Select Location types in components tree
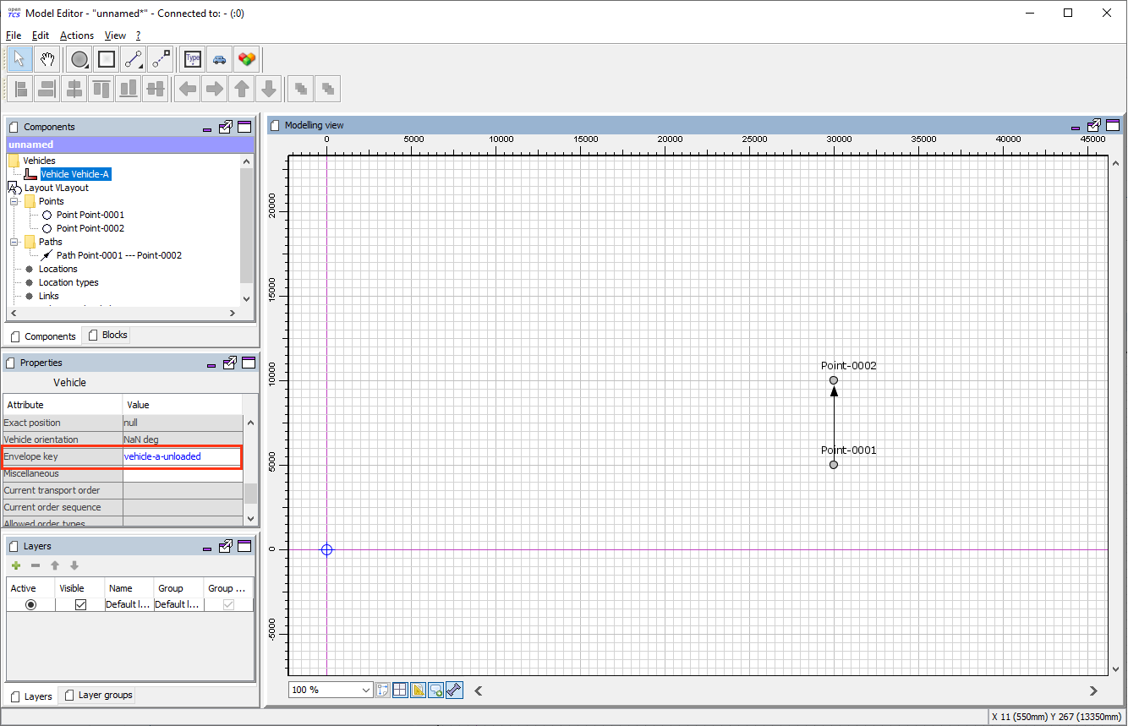1128x726 pixels. click(x=68, y=282)
